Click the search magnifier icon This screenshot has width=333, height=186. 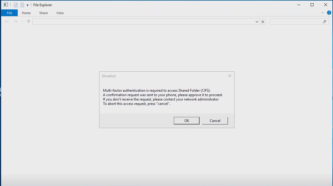coord(324,21)
